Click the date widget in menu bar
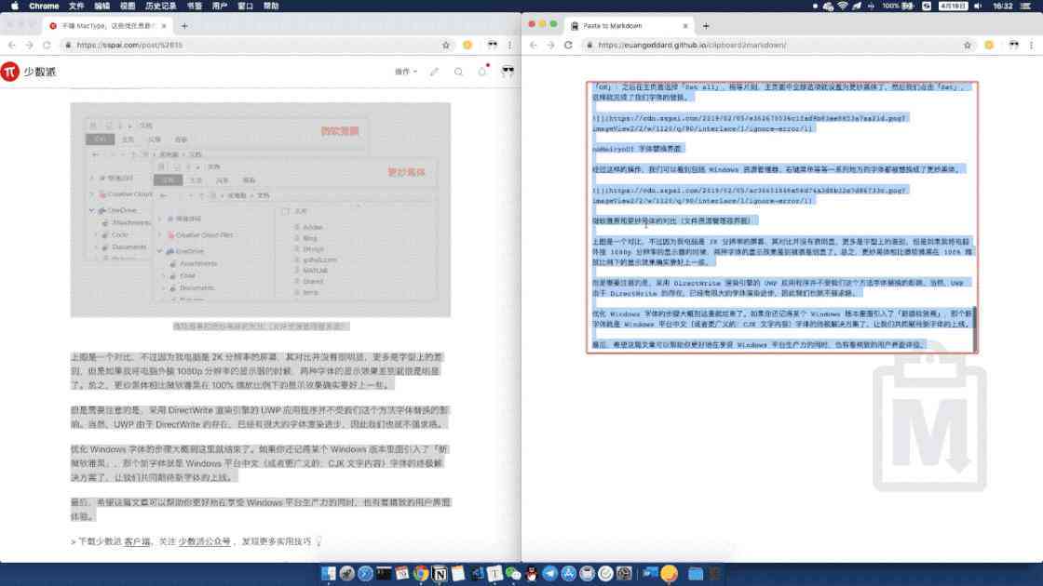 [953, 6]
